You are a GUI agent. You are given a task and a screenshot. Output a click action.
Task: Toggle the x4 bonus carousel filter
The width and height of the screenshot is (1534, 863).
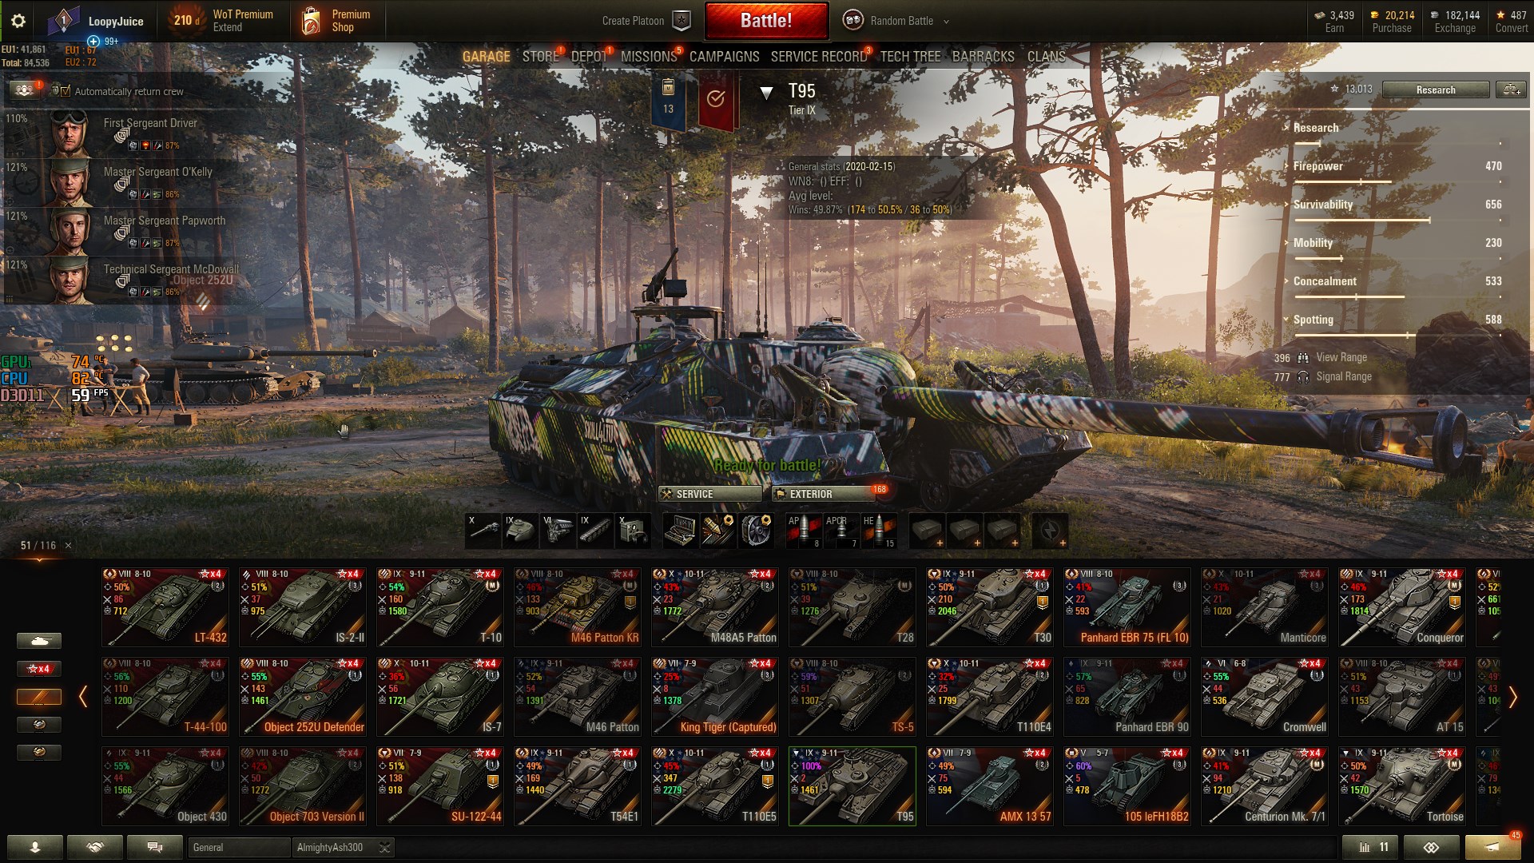click(x=38, y=669)
